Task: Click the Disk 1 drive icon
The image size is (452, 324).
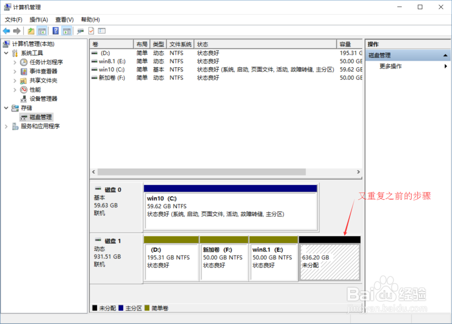Action: 98,240
